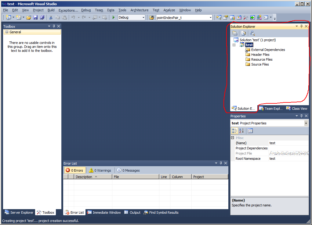Open the Analyze menu
312x225 pixels.
169,10
